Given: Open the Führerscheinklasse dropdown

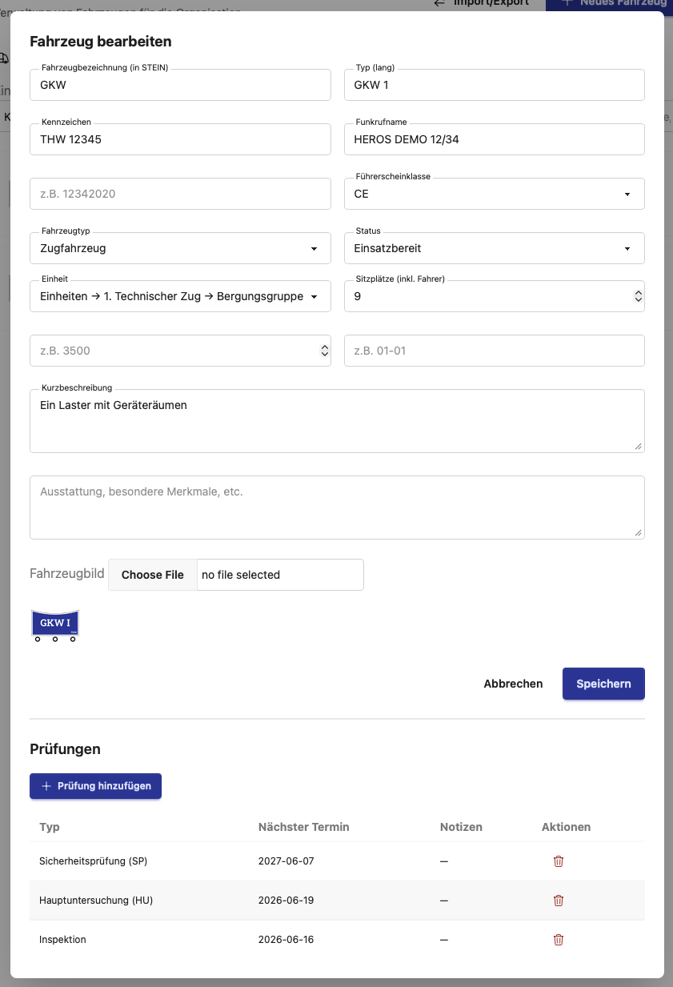Looking at the screenshot, I should (x=494, y=194).
